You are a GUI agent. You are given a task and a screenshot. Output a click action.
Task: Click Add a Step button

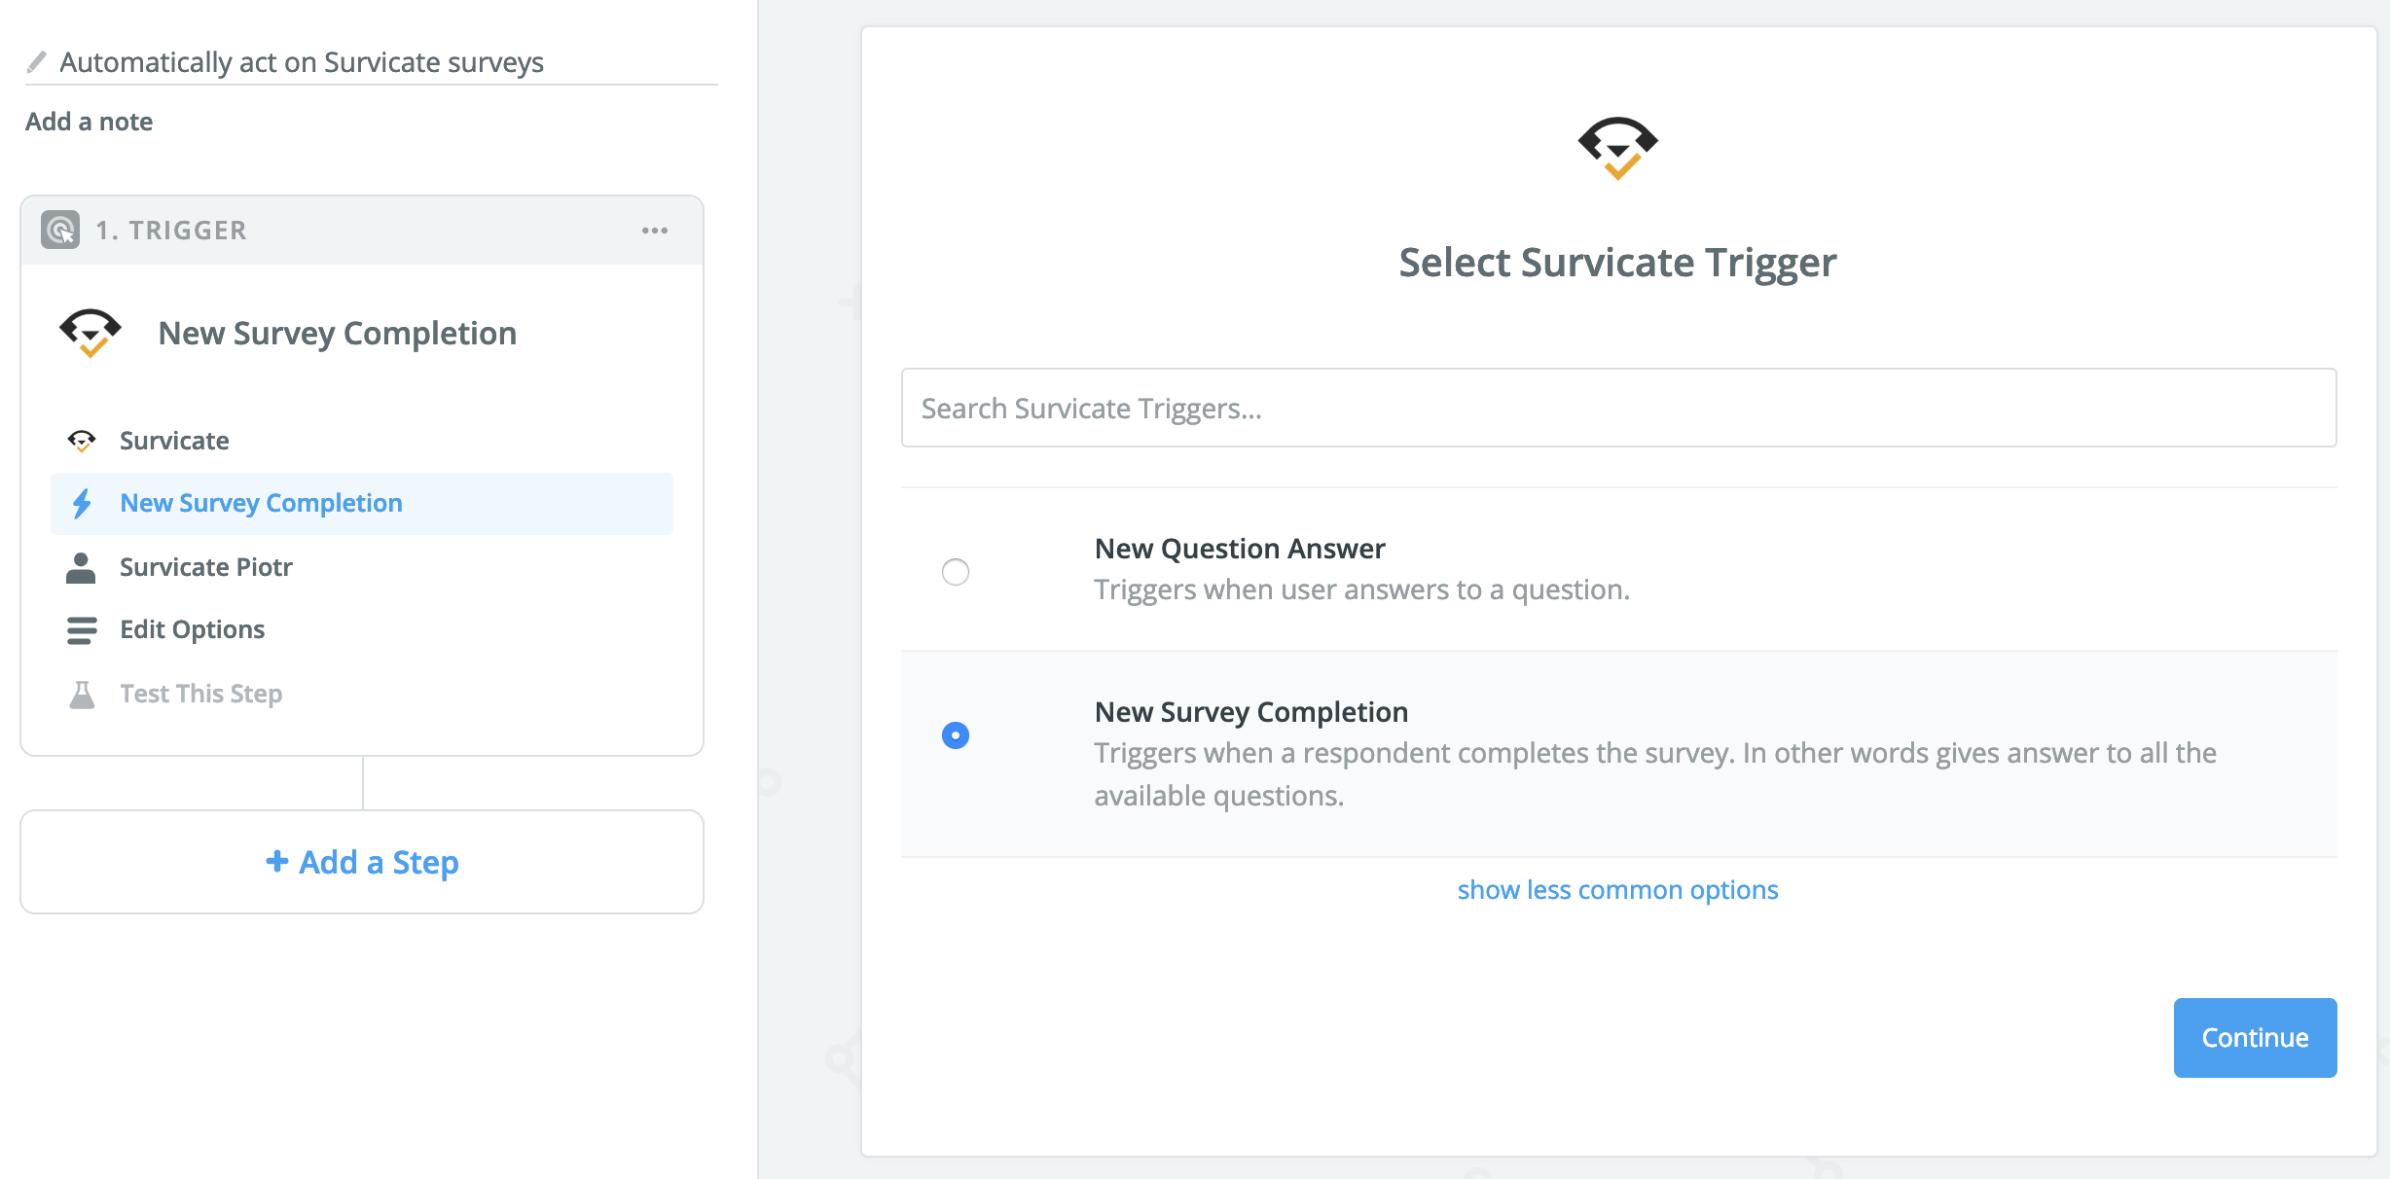362,862
